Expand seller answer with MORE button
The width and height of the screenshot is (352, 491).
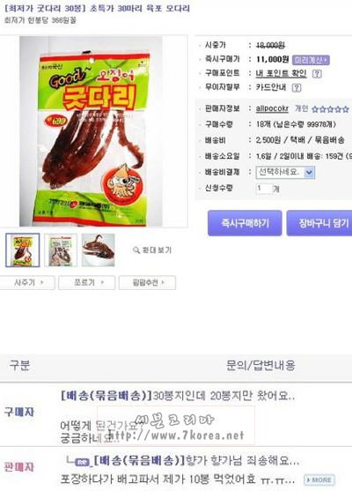(319, 480)
